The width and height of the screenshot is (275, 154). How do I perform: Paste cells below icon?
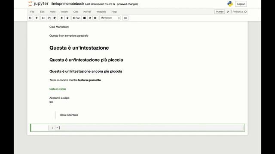(x=55, y=18)
